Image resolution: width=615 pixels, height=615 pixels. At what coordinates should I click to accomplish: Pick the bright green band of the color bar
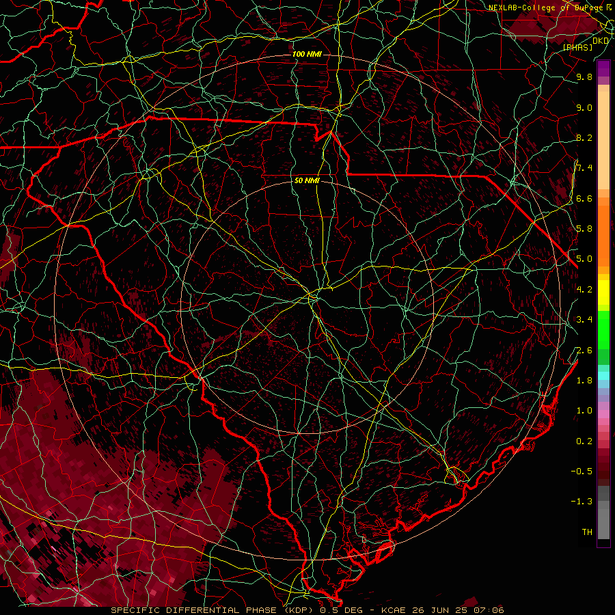603,329
